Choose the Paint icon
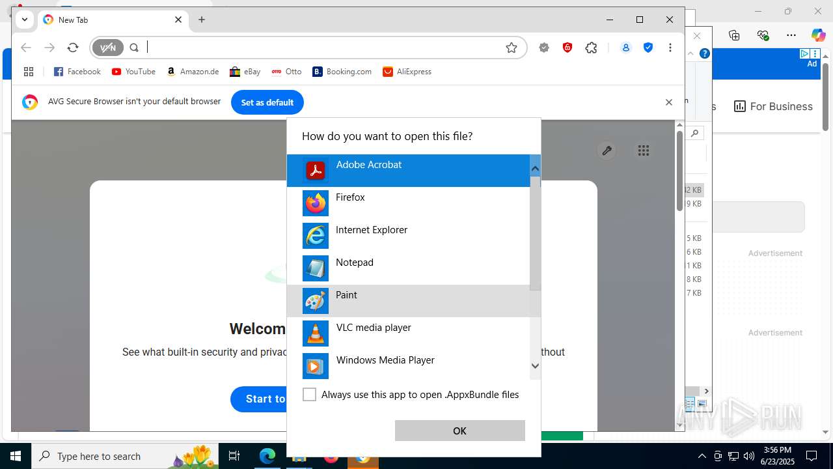 316,301
